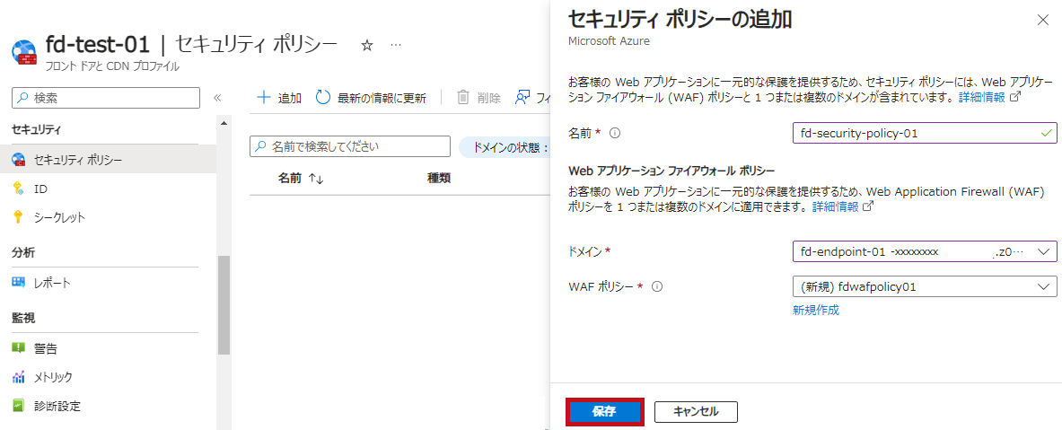Click the 名前で検索してください filter box
The image size is (1062, 430).
pos(350,146)
